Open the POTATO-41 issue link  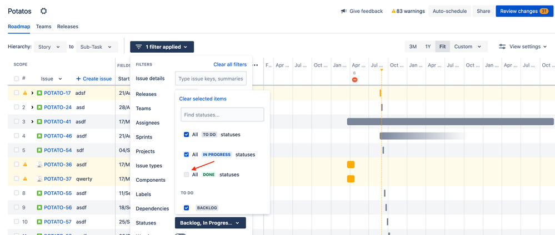pos(58,121)
